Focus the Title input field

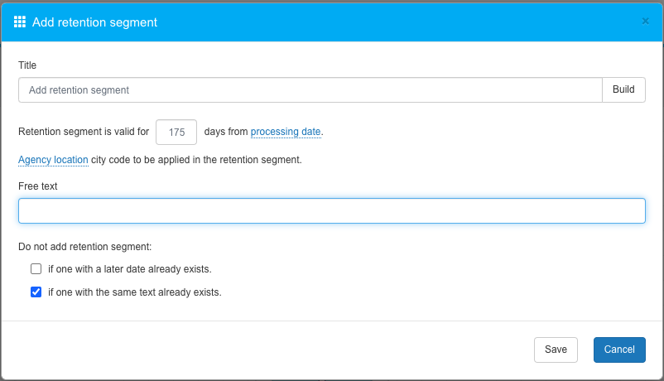310,90
